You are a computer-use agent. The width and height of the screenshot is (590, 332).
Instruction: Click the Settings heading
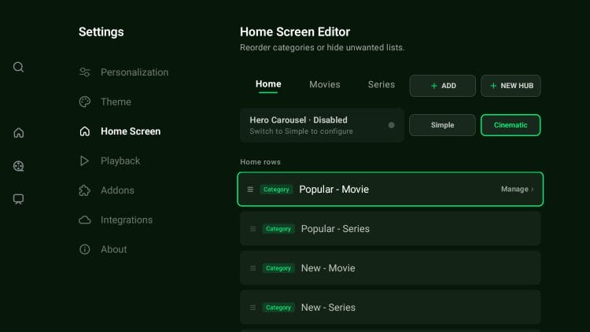pyautogui.click(x=101, y=32)
